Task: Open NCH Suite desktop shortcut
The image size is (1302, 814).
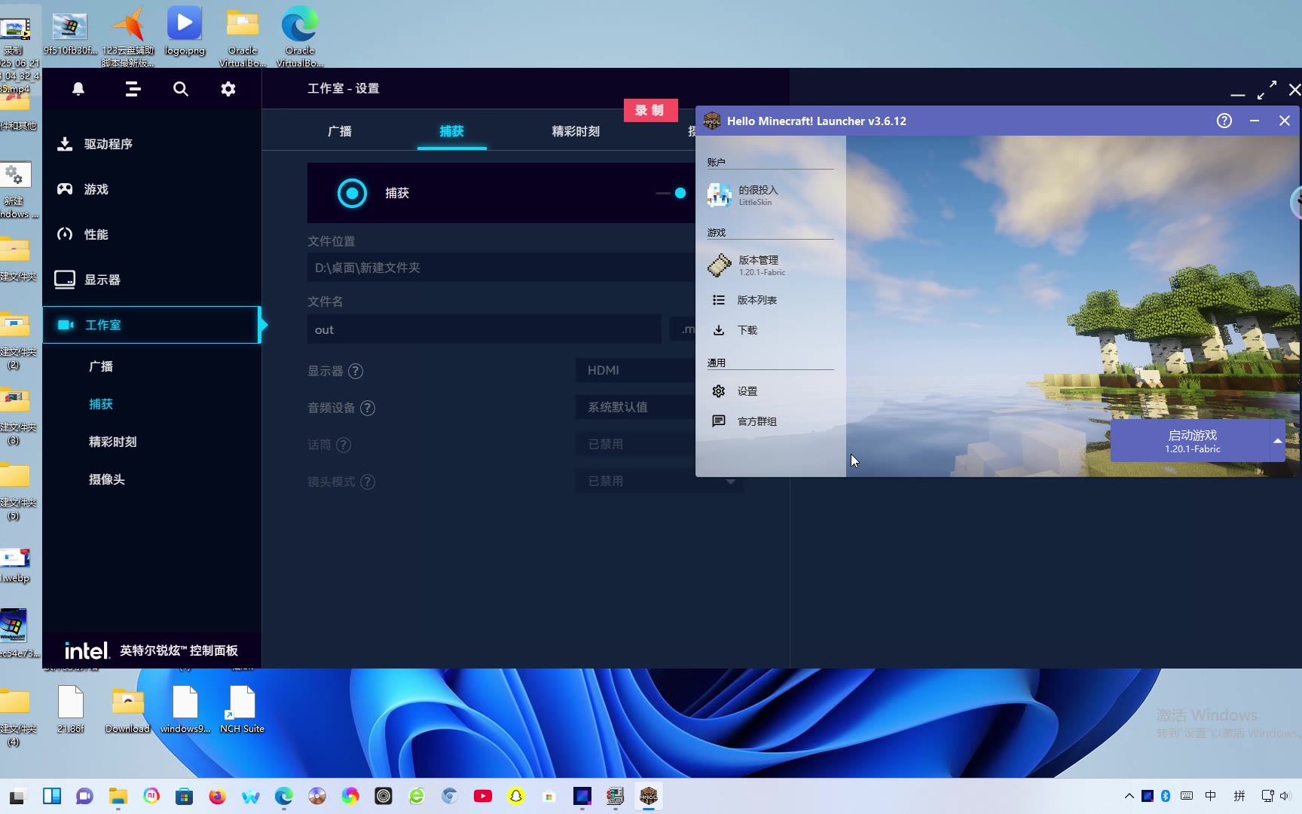Action: [242, 709]
